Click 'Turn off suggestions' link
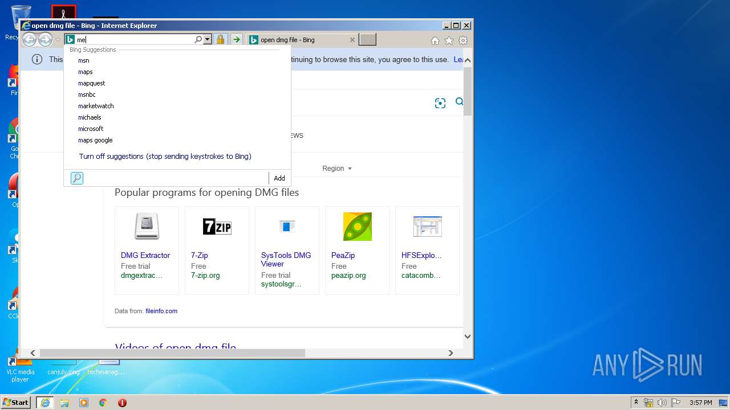730x410 pixels. click(x=165, y=156)
